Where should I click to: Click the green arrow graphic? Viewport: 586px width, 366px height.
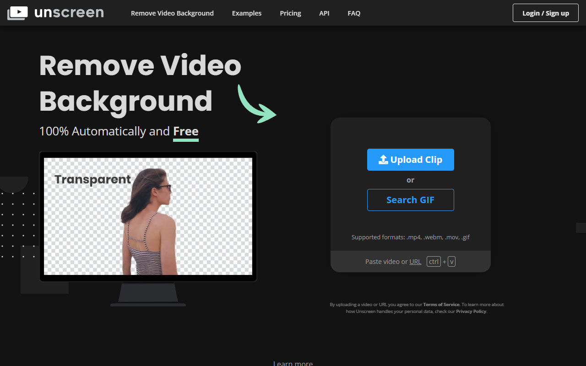click(x=256, y=103)
